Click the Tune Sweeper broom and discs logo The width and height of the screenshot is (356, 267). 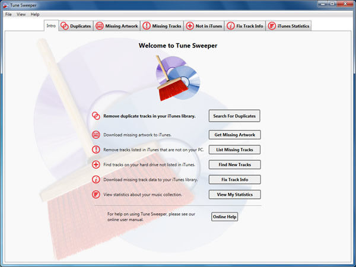click(x=178, y=78)
